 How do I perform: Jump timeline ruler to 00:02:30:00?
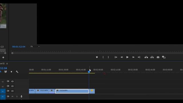pyautogui.click(x=133, y=70)
